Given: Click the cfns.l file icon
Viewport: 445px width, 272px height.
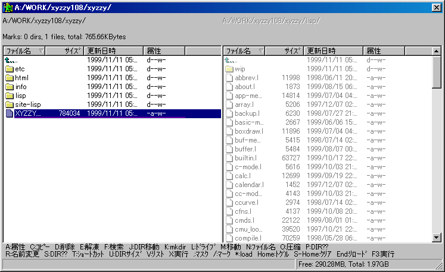Looking at the screenshot, I should pos(229,211).
